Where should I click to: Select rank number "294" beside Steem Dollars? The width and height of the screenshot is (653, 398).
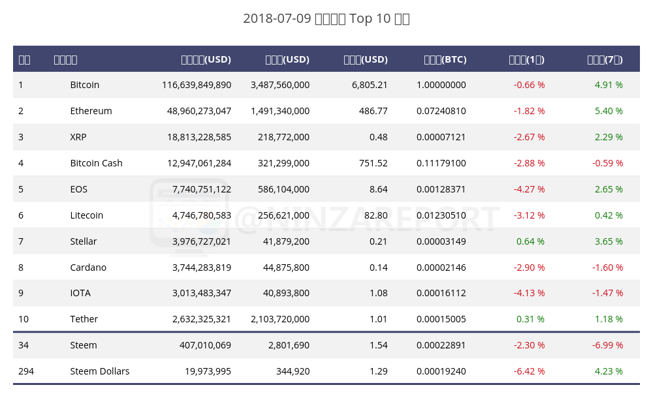[x=26, y=371]
